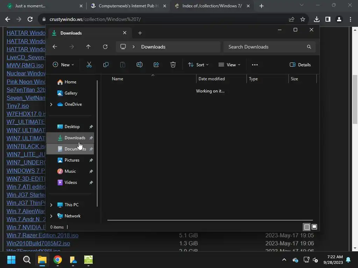Image resolution: width=358 pixels, height=268 pixels.
Task: Open the See more ellipsis menu
Action: click(255, 65)
